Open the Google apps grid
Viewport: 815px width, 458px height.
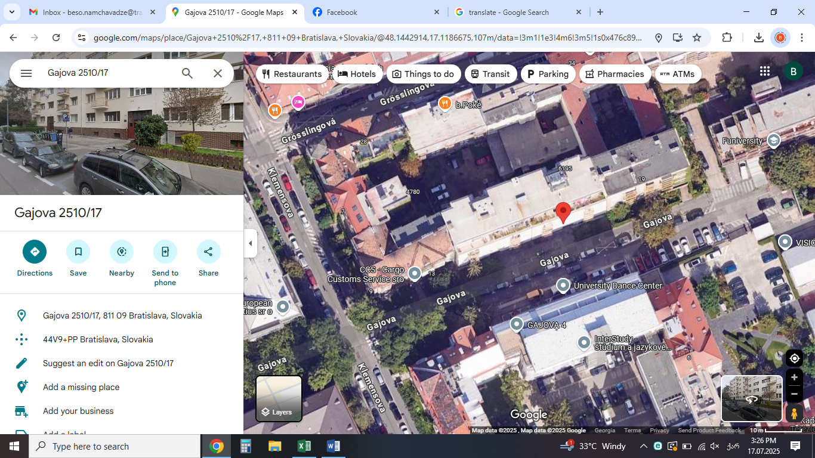(x=765, y=72)
